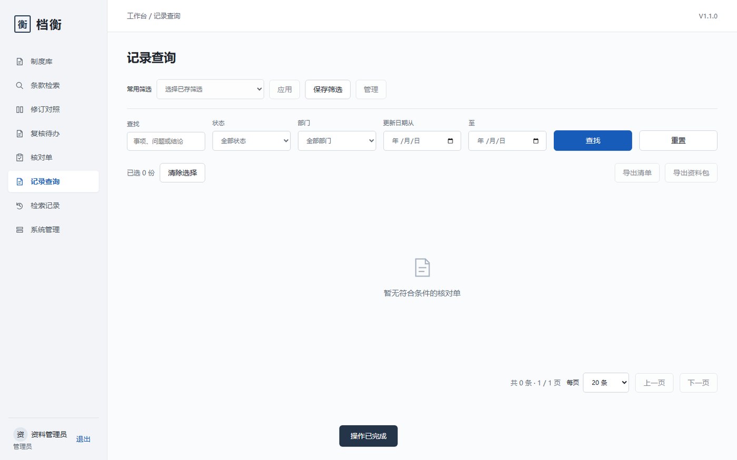Image resolution: width=737 pixels, height=460 pixels.
Task: Click the 衡 logo icon
Action: pos(23,24)
